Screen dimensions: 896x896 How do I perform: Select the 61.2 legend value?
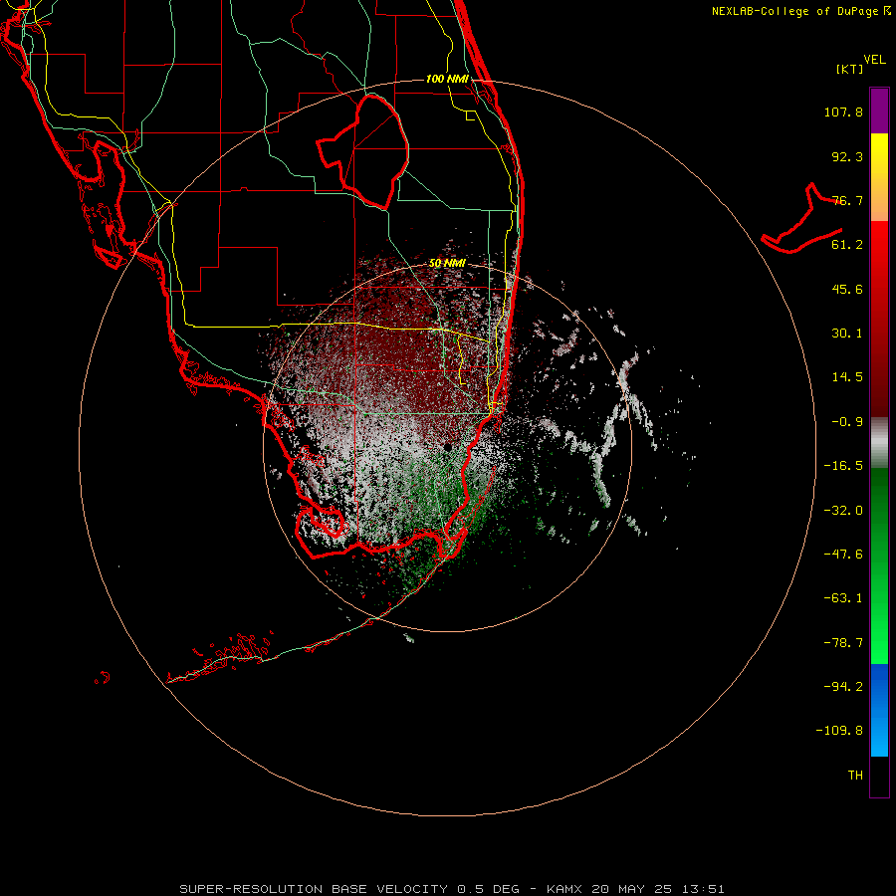(x=847, y=245)
